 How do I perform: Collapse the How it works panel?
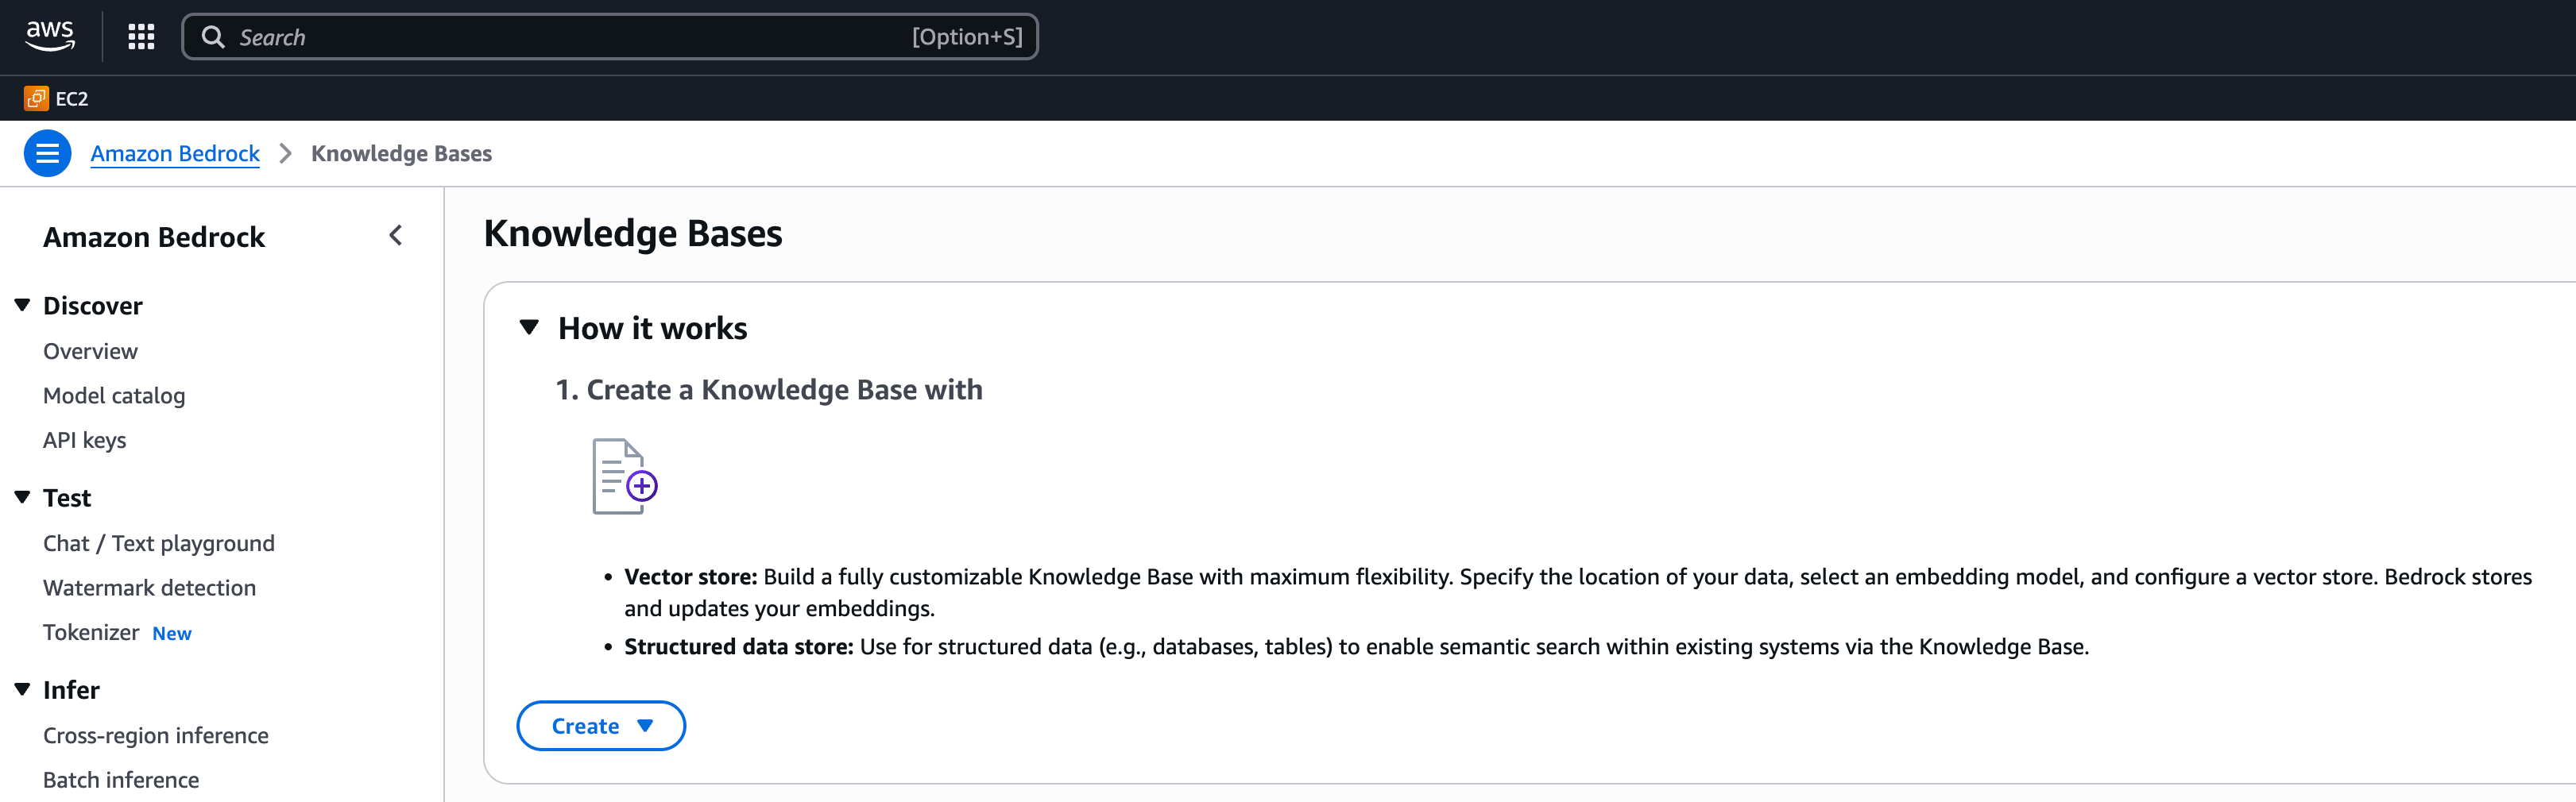pyautogui.click(x=529, y=328)
